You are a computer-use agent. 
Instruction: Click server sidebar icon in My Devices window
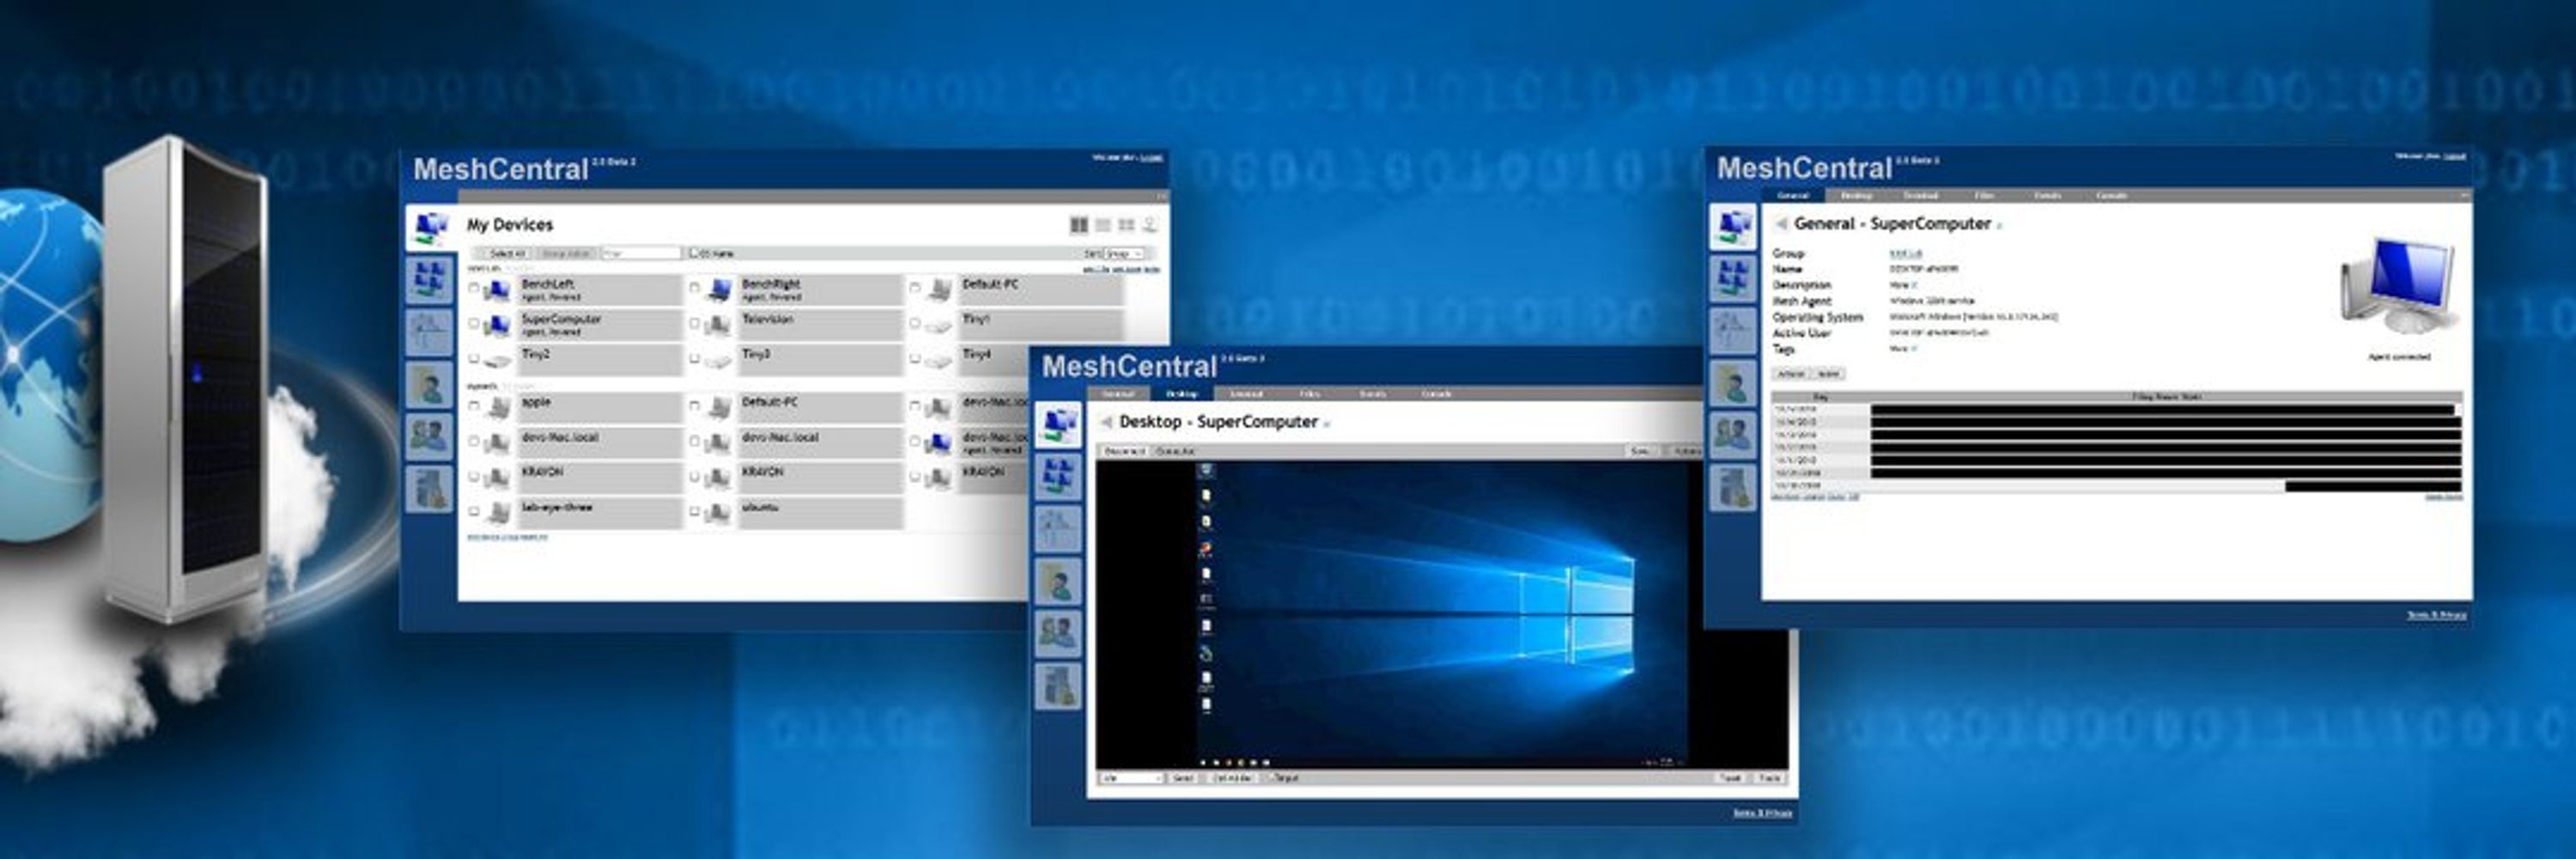(430, 489)
